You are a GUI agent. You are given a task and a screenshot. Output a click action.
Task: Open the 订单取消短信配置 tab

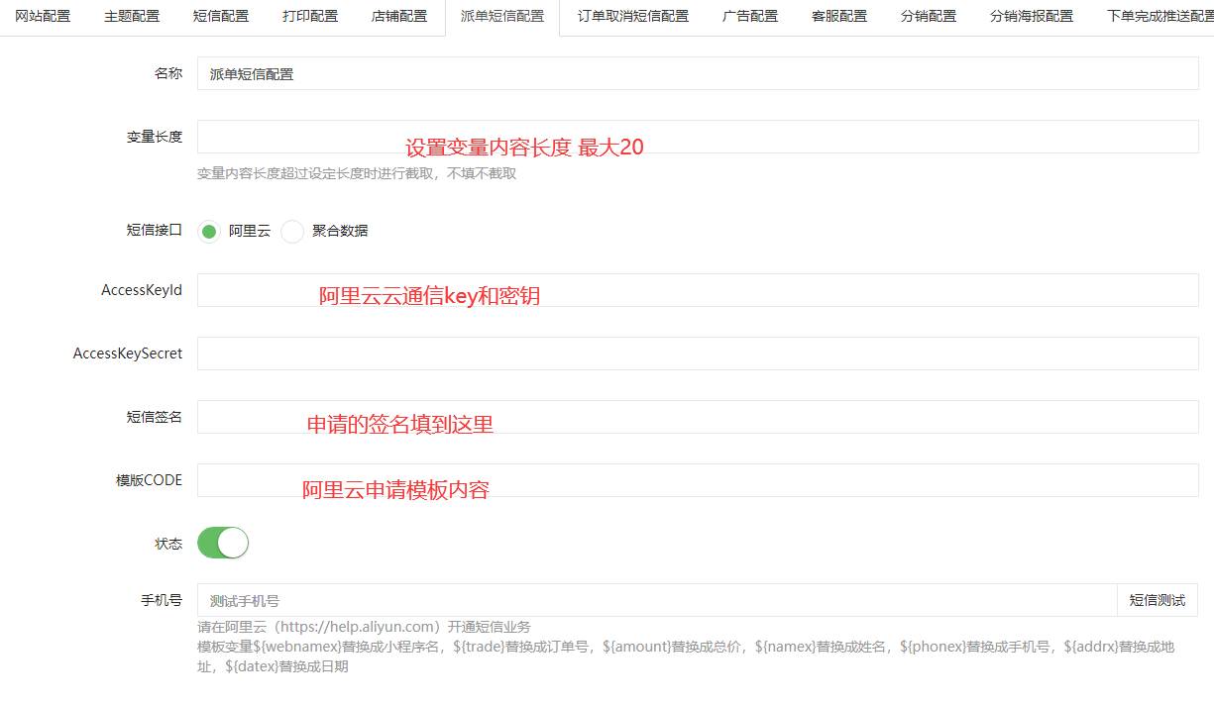point(633,17)
